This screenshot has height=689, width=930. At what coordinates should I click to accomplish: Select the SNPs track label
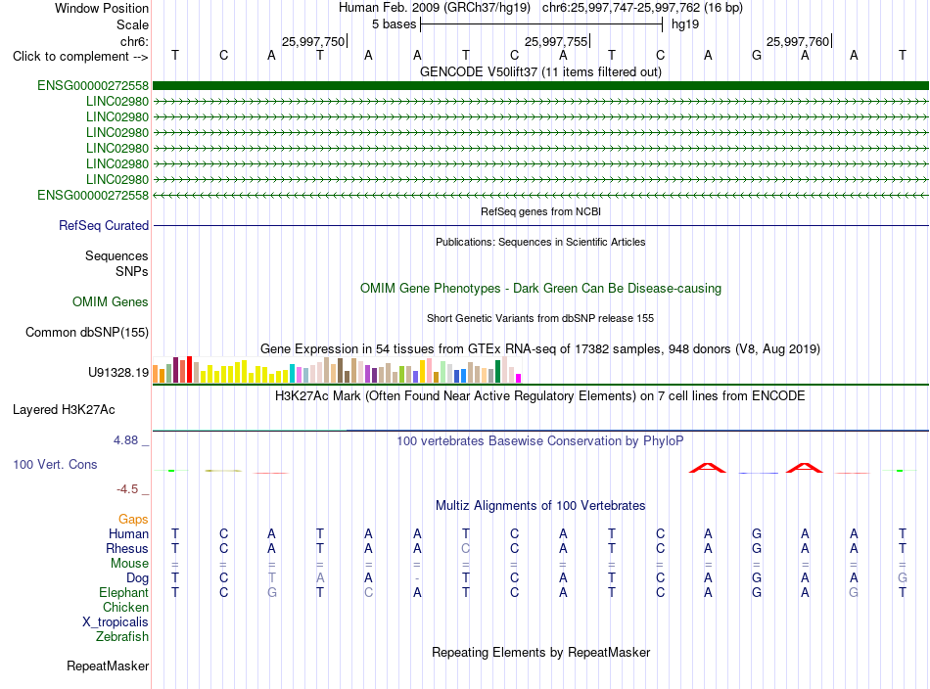point(132,271)
